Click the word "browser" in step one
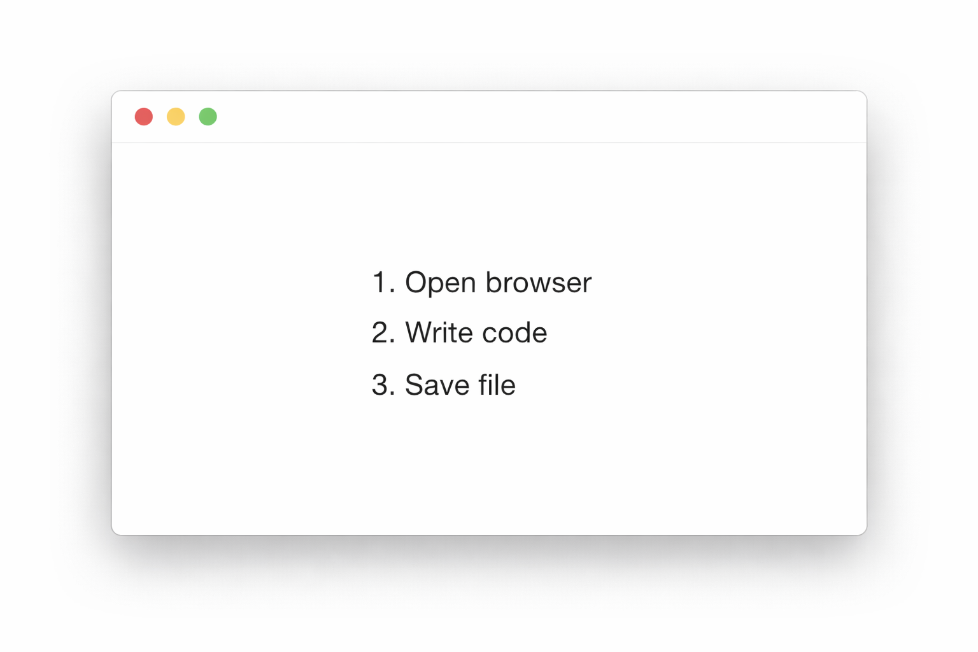978x652 pixels. pyautogui.click(x=538, y=283)
